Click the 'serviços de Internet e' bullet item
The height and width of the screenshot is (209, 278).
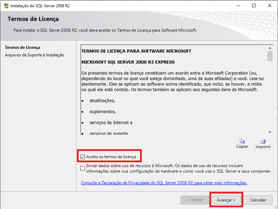[111, 123]
